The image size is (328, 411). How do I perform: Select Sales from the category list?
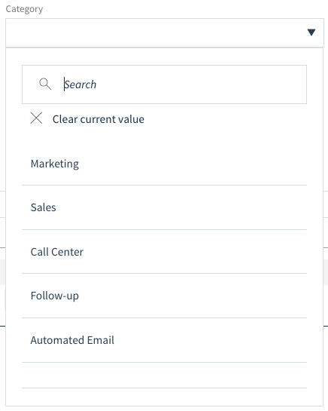tap(164, 207)
